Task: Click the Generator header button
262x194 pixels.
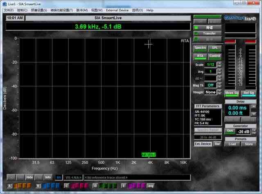Action: point(240,126)
